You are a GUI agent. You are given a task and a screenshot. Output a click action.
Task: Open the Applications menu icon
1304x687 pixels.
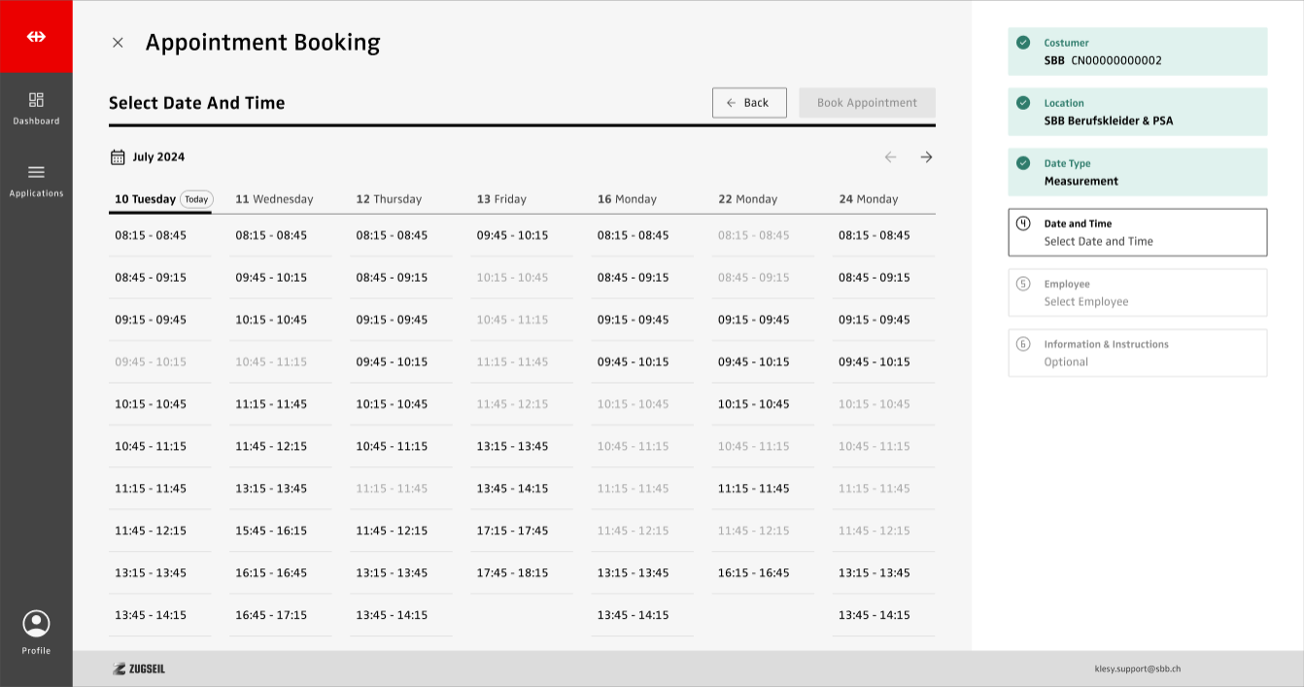(x=36, y=173)
